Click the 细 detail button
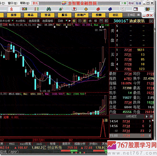The width and height of the screenshot is (157, 156). [x=151, y=116]
